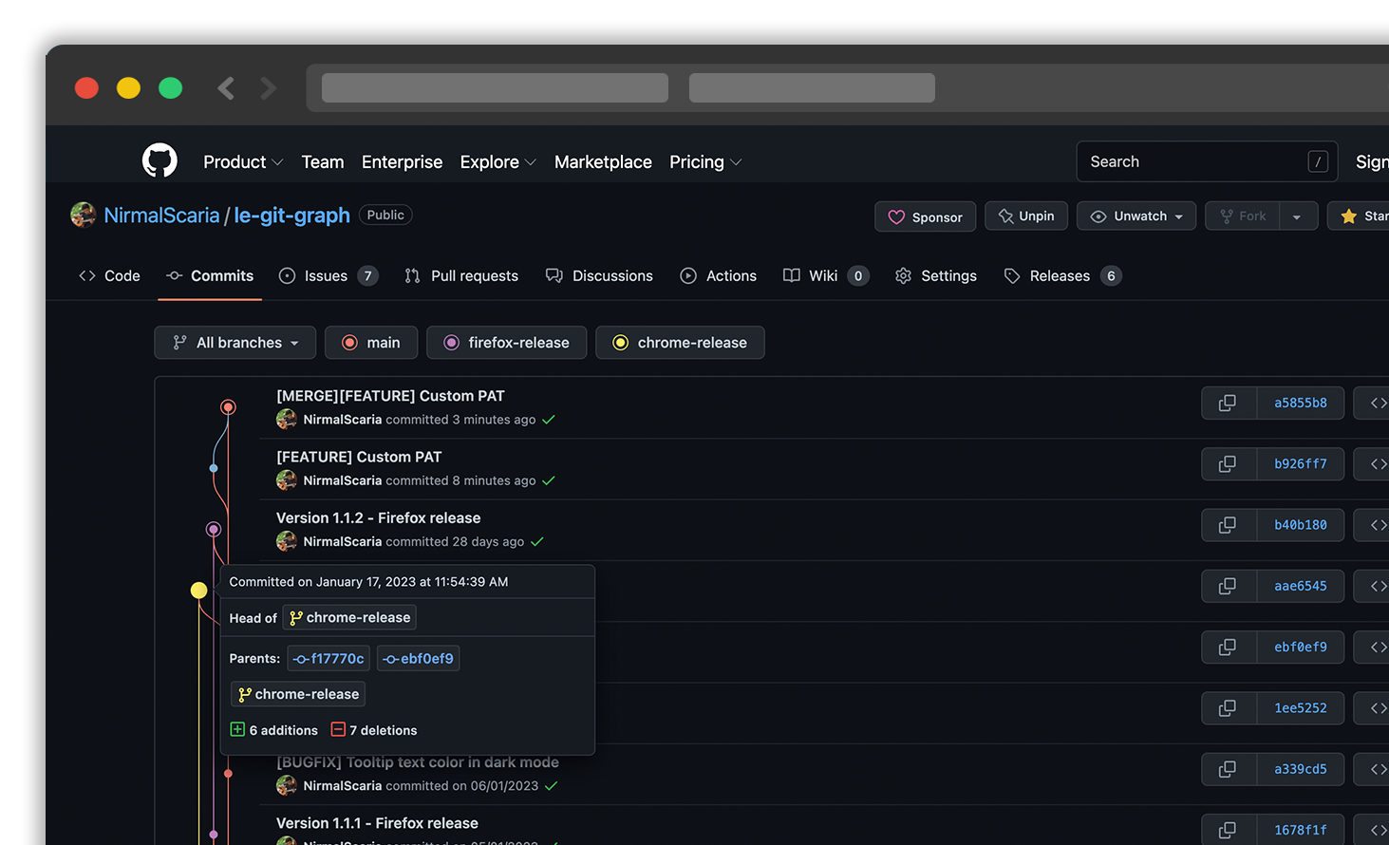The image size is (1389, 845).
Task: Click the browser back arrow
Action: 226,88
